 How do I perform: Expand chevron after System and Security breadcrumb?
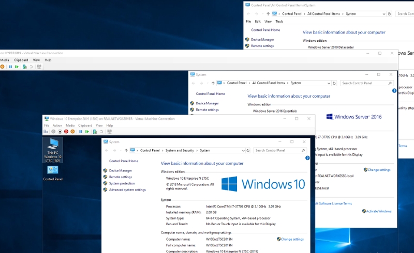(197, 150)
